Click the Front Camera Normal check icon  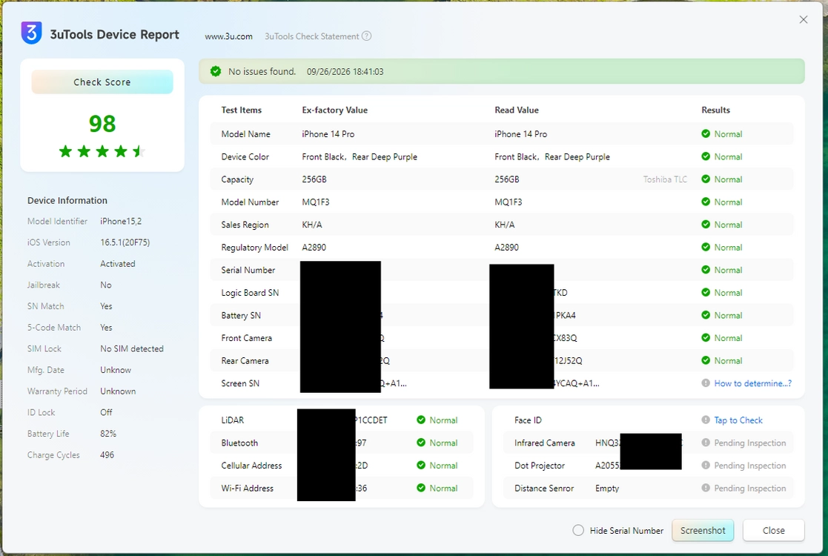[706, 338]
